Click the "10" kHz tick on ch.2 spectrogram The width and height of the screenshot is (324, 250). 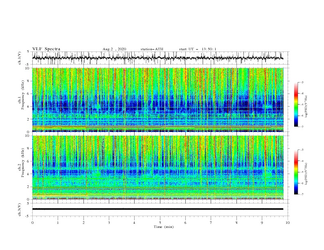pos(28,136)
